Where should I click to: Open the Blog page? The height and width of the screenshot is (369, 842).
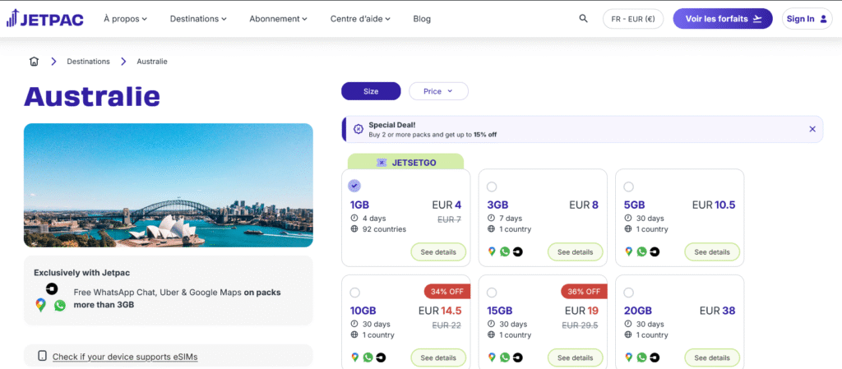click(422, 19)
